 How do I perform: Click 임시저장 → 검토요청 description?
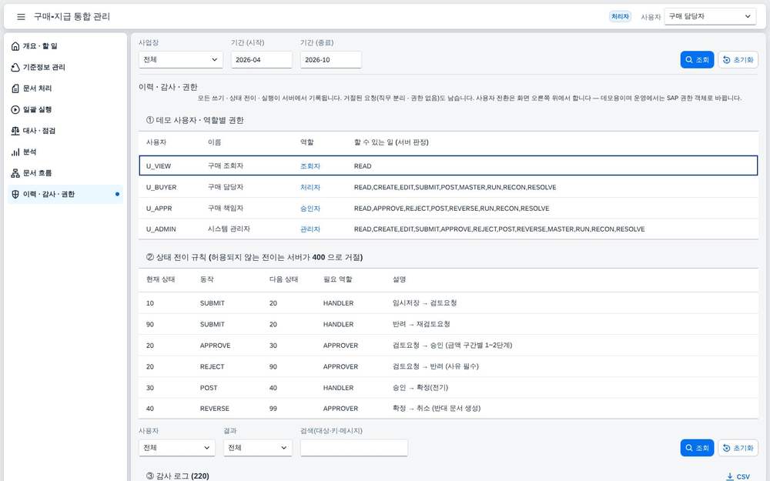(x=425, y=302)
